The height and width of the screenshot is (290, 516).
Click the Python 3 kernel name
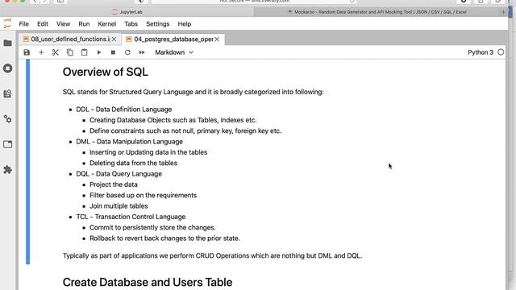481,52
